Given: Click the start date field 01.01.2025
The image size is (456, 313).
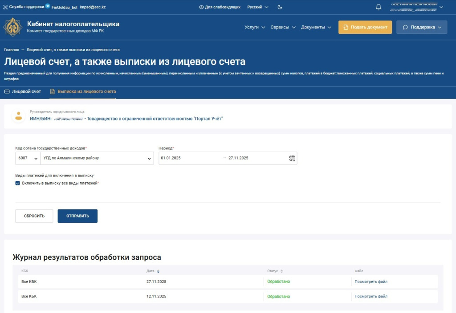Looking at the screenshot, I should 189,158.
